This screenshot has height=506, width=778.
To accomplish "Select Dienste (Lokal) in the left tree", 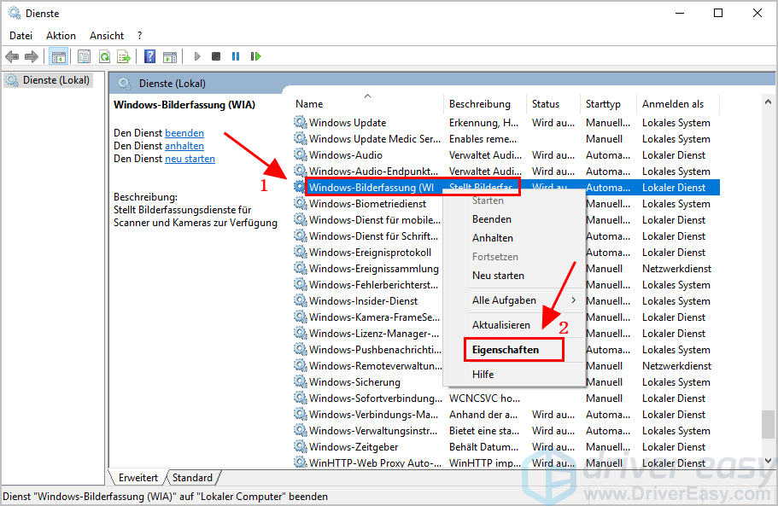I will point(47,80).
